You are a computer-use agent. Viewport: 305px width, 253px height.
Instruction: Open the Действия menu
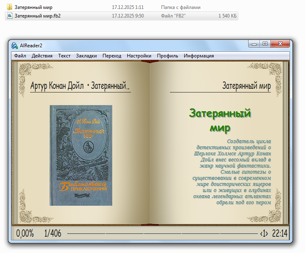click(x=42, y=56)
